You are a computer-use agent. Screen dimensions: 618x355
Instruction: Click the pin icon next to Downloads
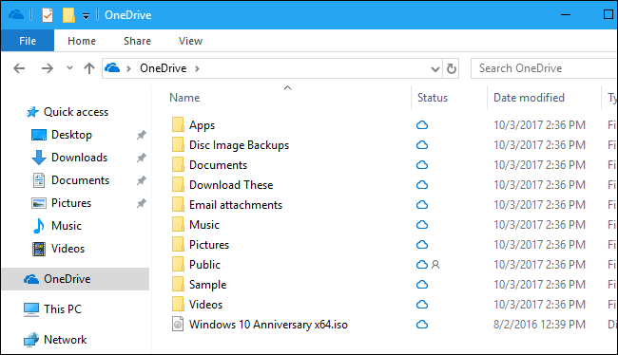click(141, 159)
